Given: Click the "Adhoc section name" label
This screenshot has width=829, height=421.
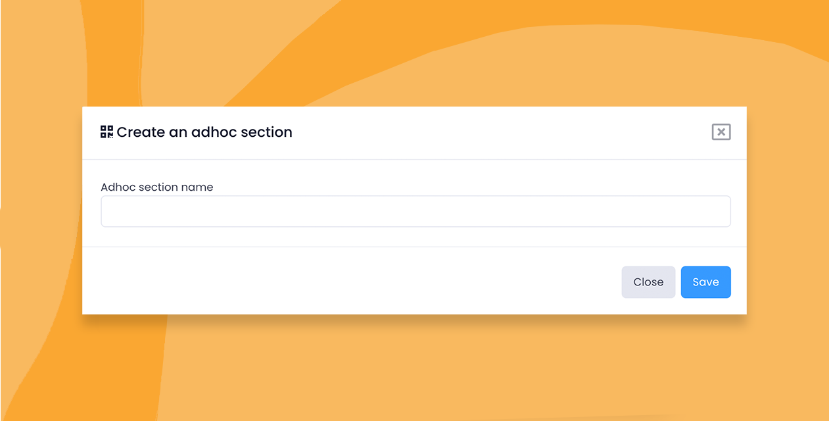Looking at the screenshot, I should click(157, 187).
